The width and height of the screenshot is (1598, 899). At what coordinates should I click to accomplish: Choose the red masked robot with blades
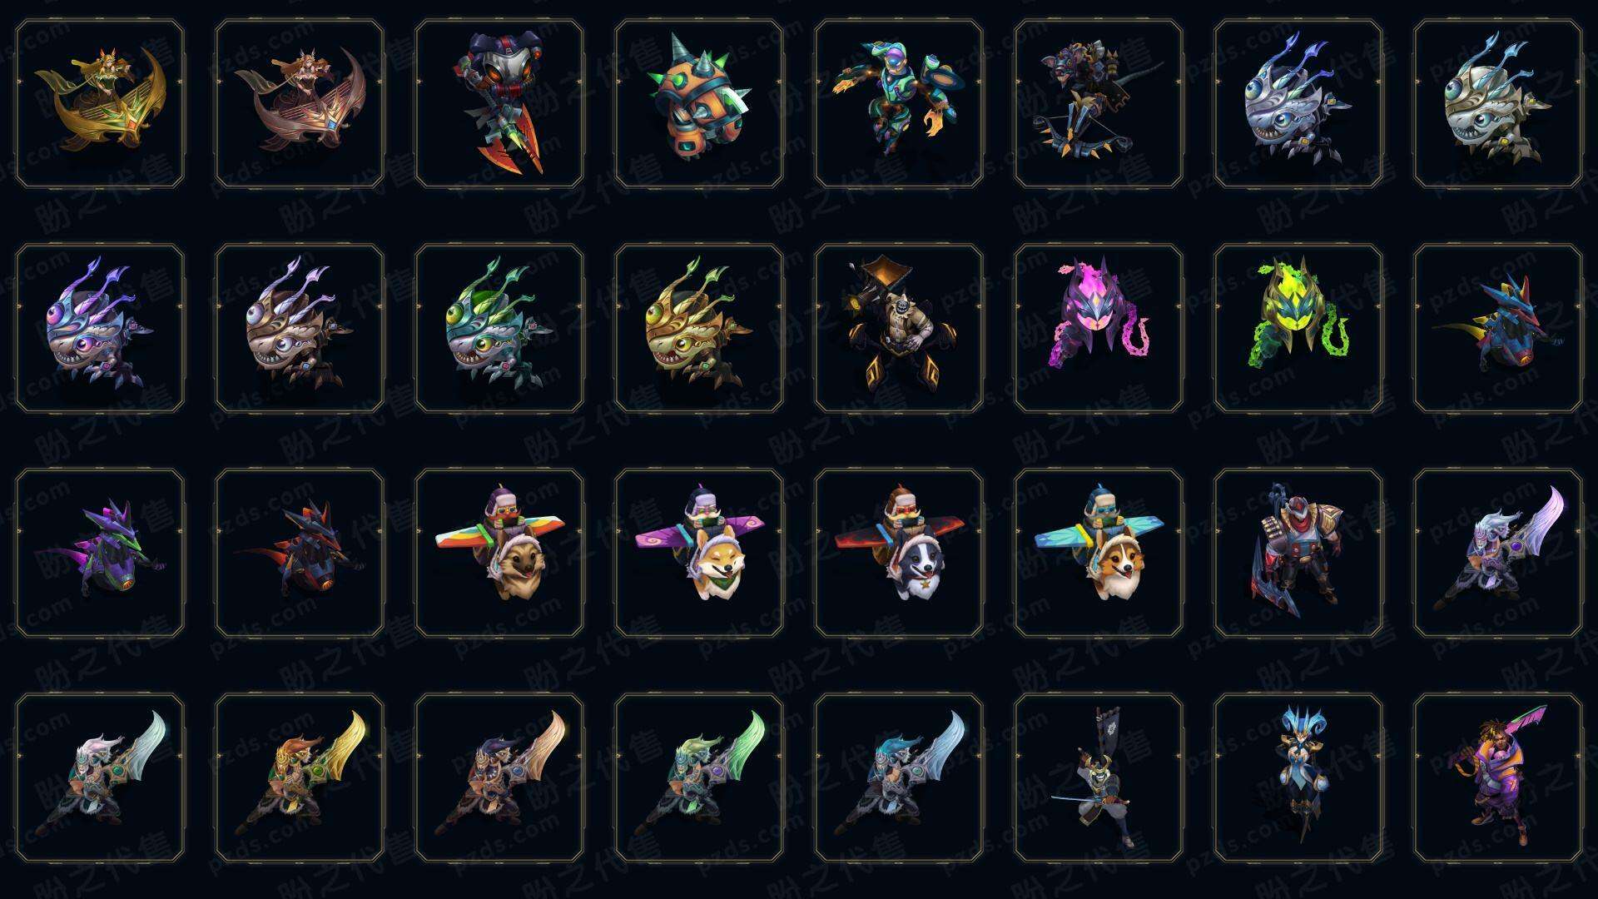coord(499,103)
